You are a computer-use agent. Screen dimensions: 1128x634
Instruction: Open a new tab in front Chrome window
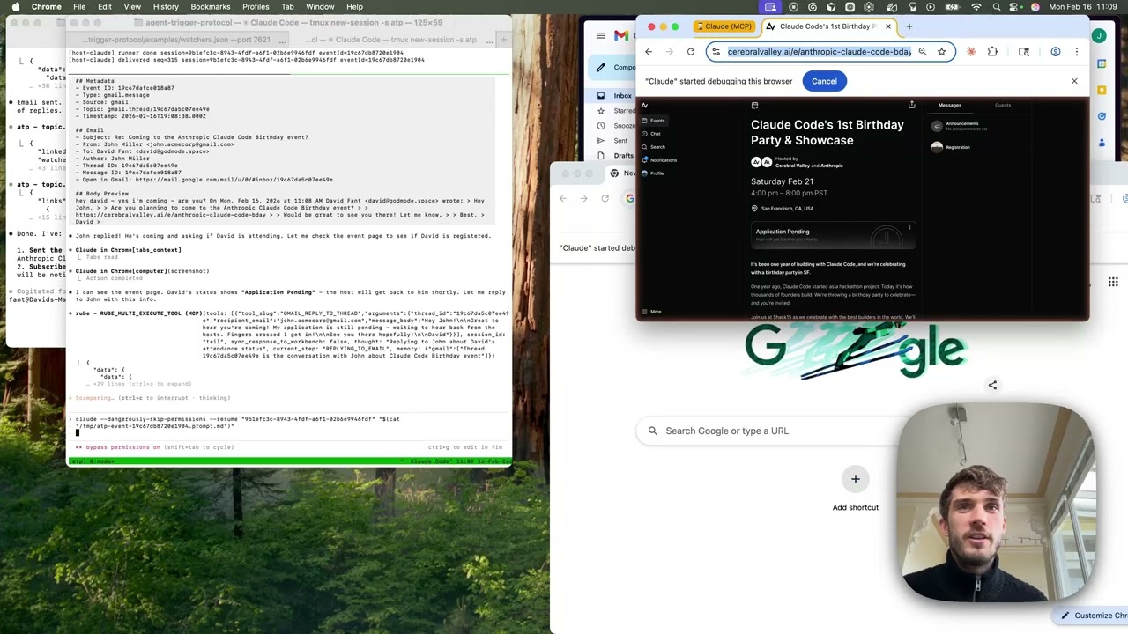[909, 26]
